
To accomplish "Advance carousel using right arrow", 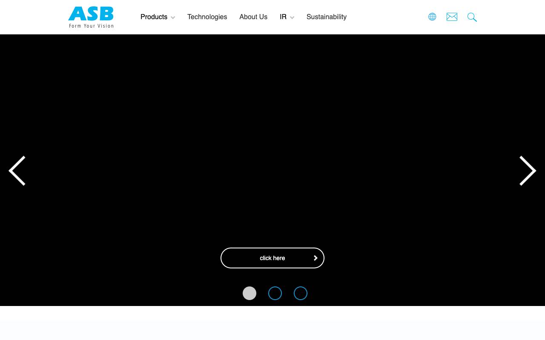I will [528, 170].
